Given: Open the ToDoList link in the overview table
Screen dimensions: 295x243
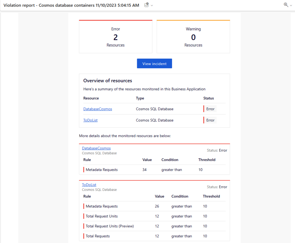Looking at the screenshot, I should pos(90,120).
